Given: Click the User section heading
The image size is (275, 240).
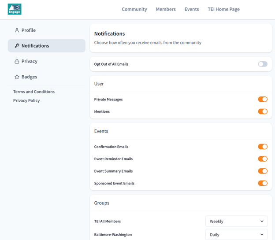Looking at the screenshot, I should [99, 84].
